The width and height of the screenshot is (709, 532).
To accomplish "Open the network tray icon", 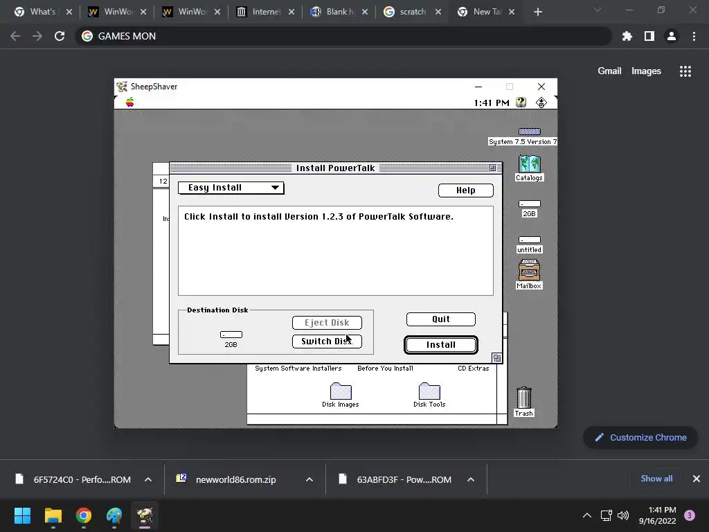I will pyautogui.click(x=606, y=515).
